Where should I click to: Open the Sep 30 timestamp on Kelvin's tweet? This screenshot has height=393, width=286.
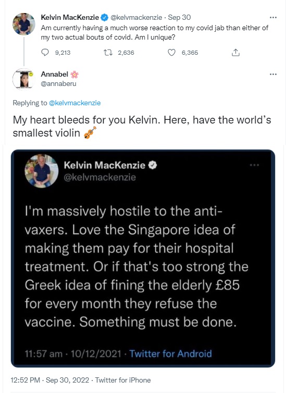click(179, 17)
